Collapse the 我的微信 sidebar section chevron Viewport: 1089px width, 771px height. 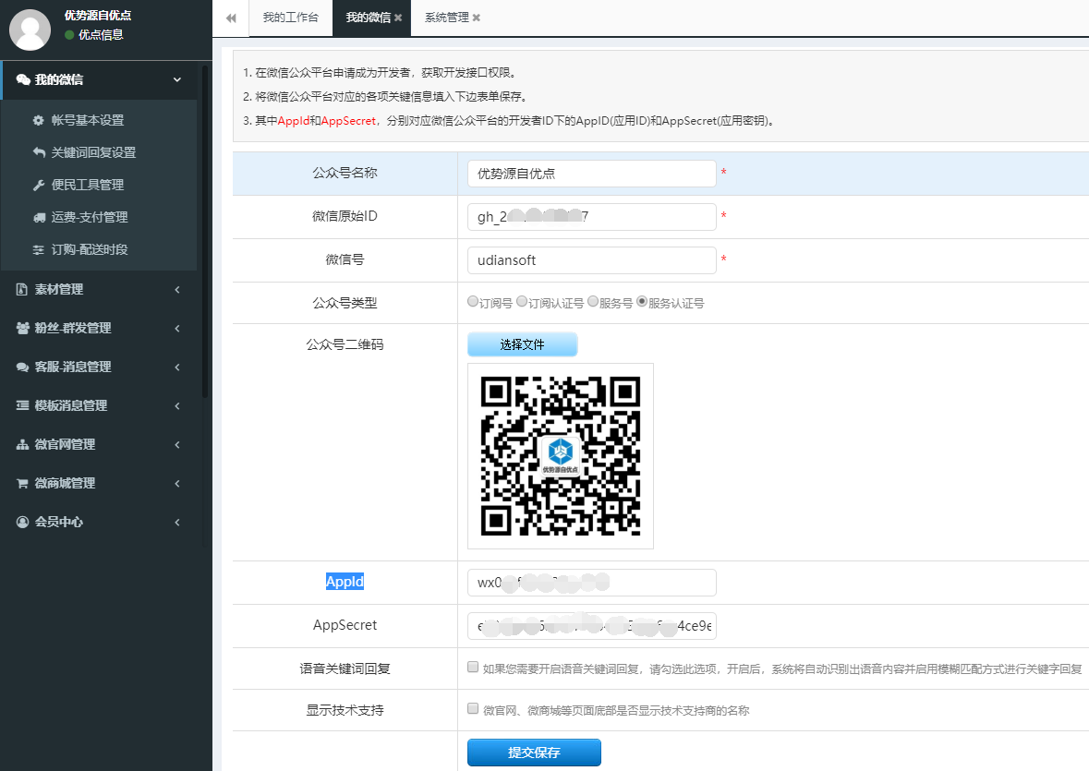pos(177,79)
